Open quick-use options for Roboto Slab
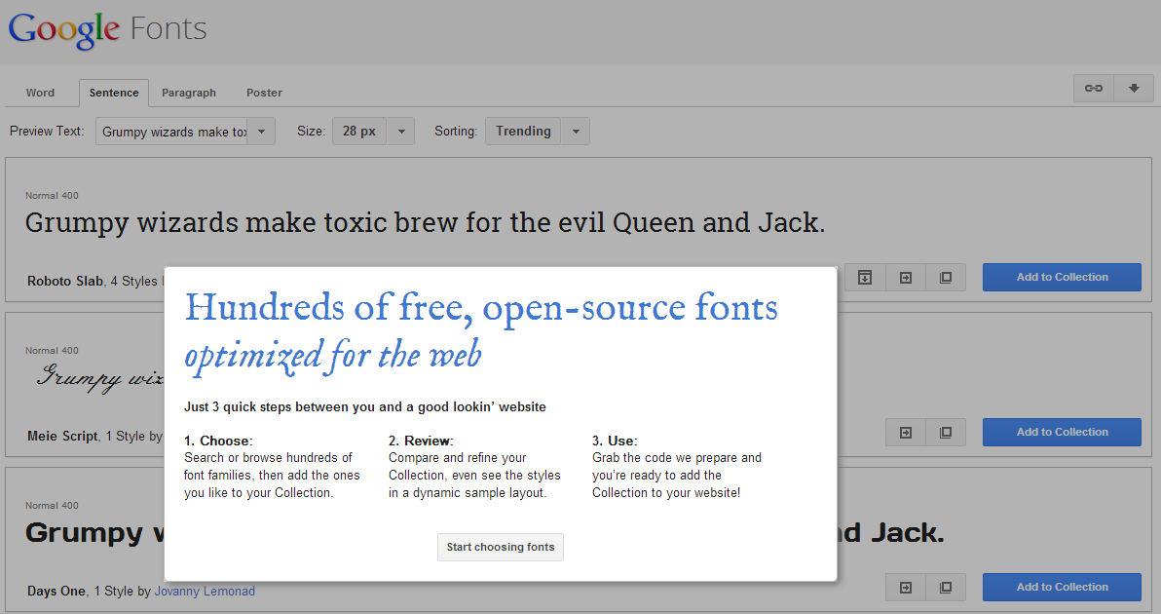Image resolution: width=1161 pixels, height=614 pixels. 864,277
